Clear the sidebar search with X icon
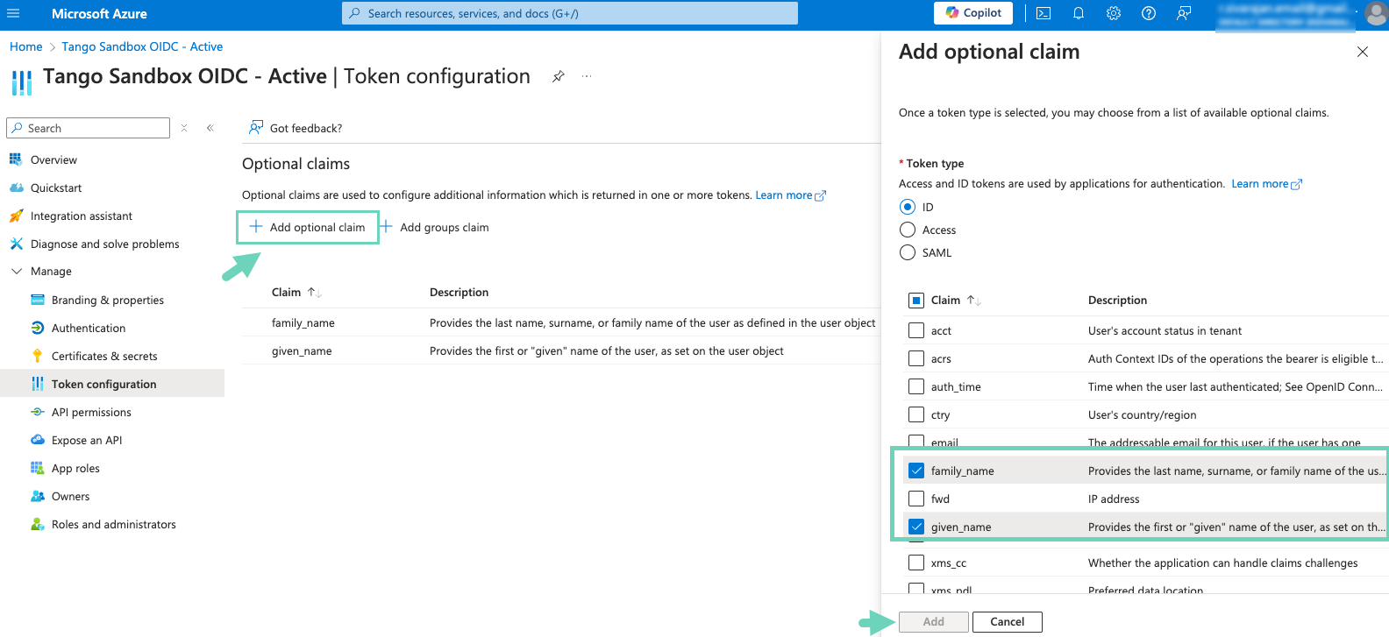This screenshot has width=1389, height=637. click(x=184, y=128)
